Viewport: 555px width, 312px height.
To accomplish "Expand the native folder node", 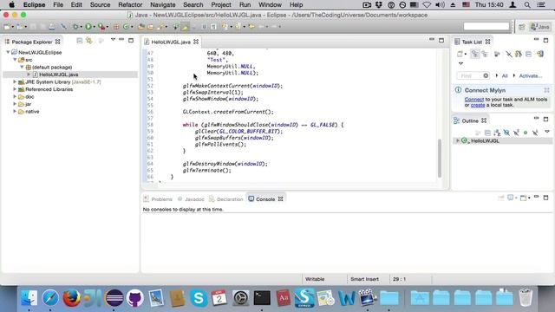I will 15,112.
